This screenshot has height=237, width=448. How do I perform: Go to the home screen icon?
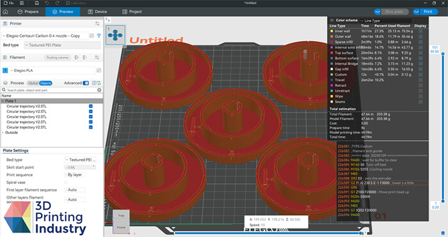click(x=5, y=12)
